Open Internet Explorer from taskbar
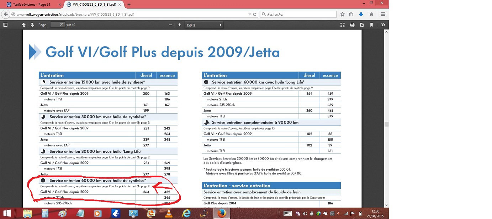 (186, 213)
